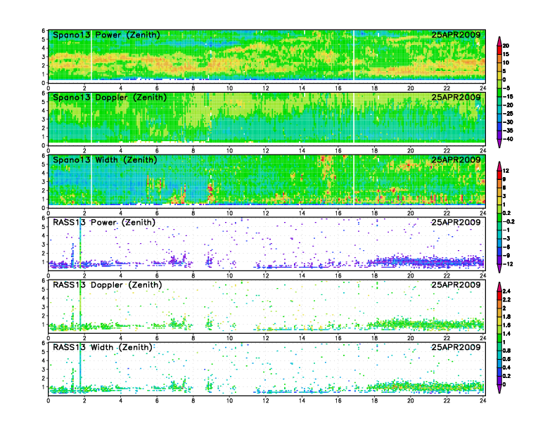Click the white vertical gap near hour 17 in Spano13 Power
This screenshot has height=430, width=557.
point(354,56)
